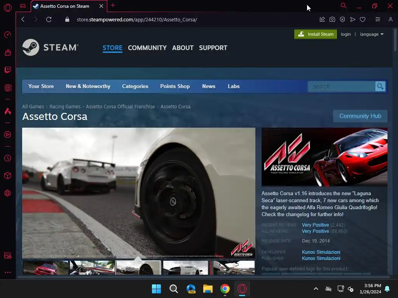Screen dimensions: 398x298
Task: Open the language dropdown
Action: point(372,34)
